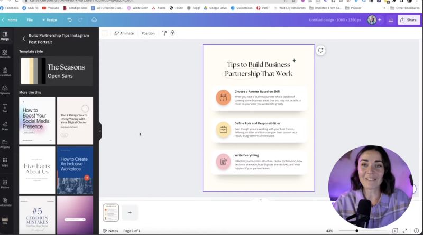Click the background color square in toolbar
423x235 pixels.
click(x=105, y=33)
